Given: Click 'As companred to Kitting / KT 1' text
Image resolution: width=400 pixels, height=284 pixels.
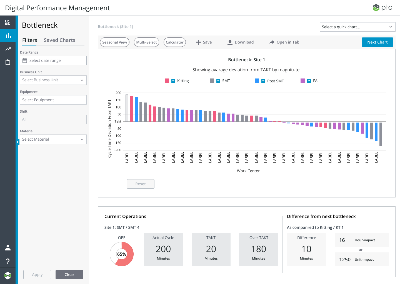Looking at the screenshot, I should (315, 227).
